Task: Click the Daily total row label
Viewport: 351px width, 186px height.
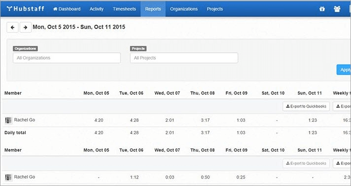Action: coord(15,133)
